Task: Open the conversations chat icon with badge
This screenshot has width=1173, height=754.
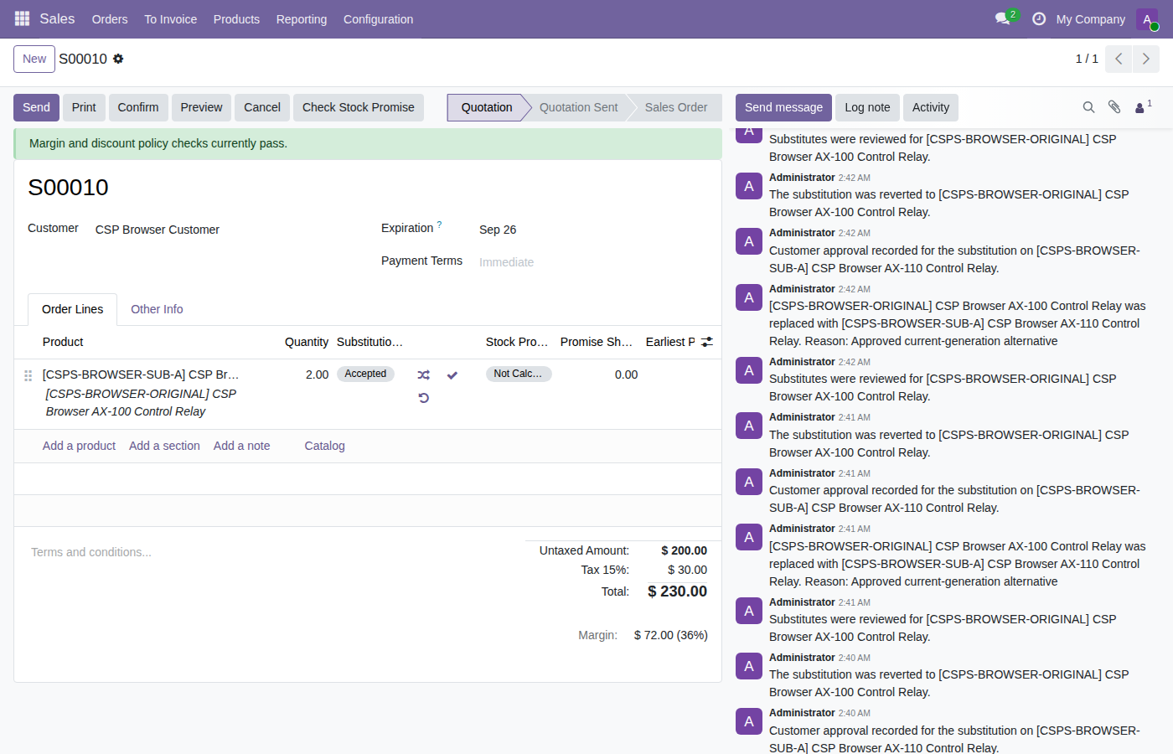Action: tap(1003, 18)
